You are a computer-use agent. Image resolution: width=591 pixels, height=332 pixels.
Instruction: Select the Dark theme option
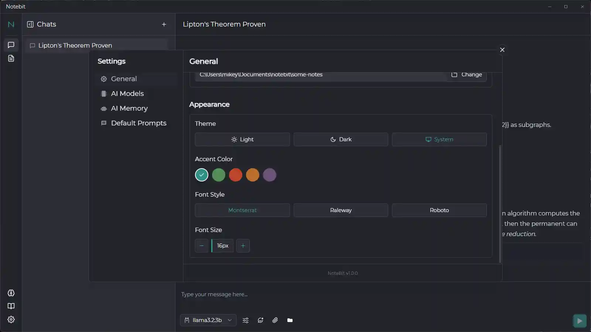[341, 139]
